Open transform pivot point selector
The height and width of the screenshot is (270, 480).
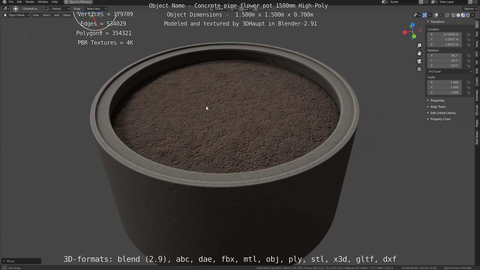[233, 9]
